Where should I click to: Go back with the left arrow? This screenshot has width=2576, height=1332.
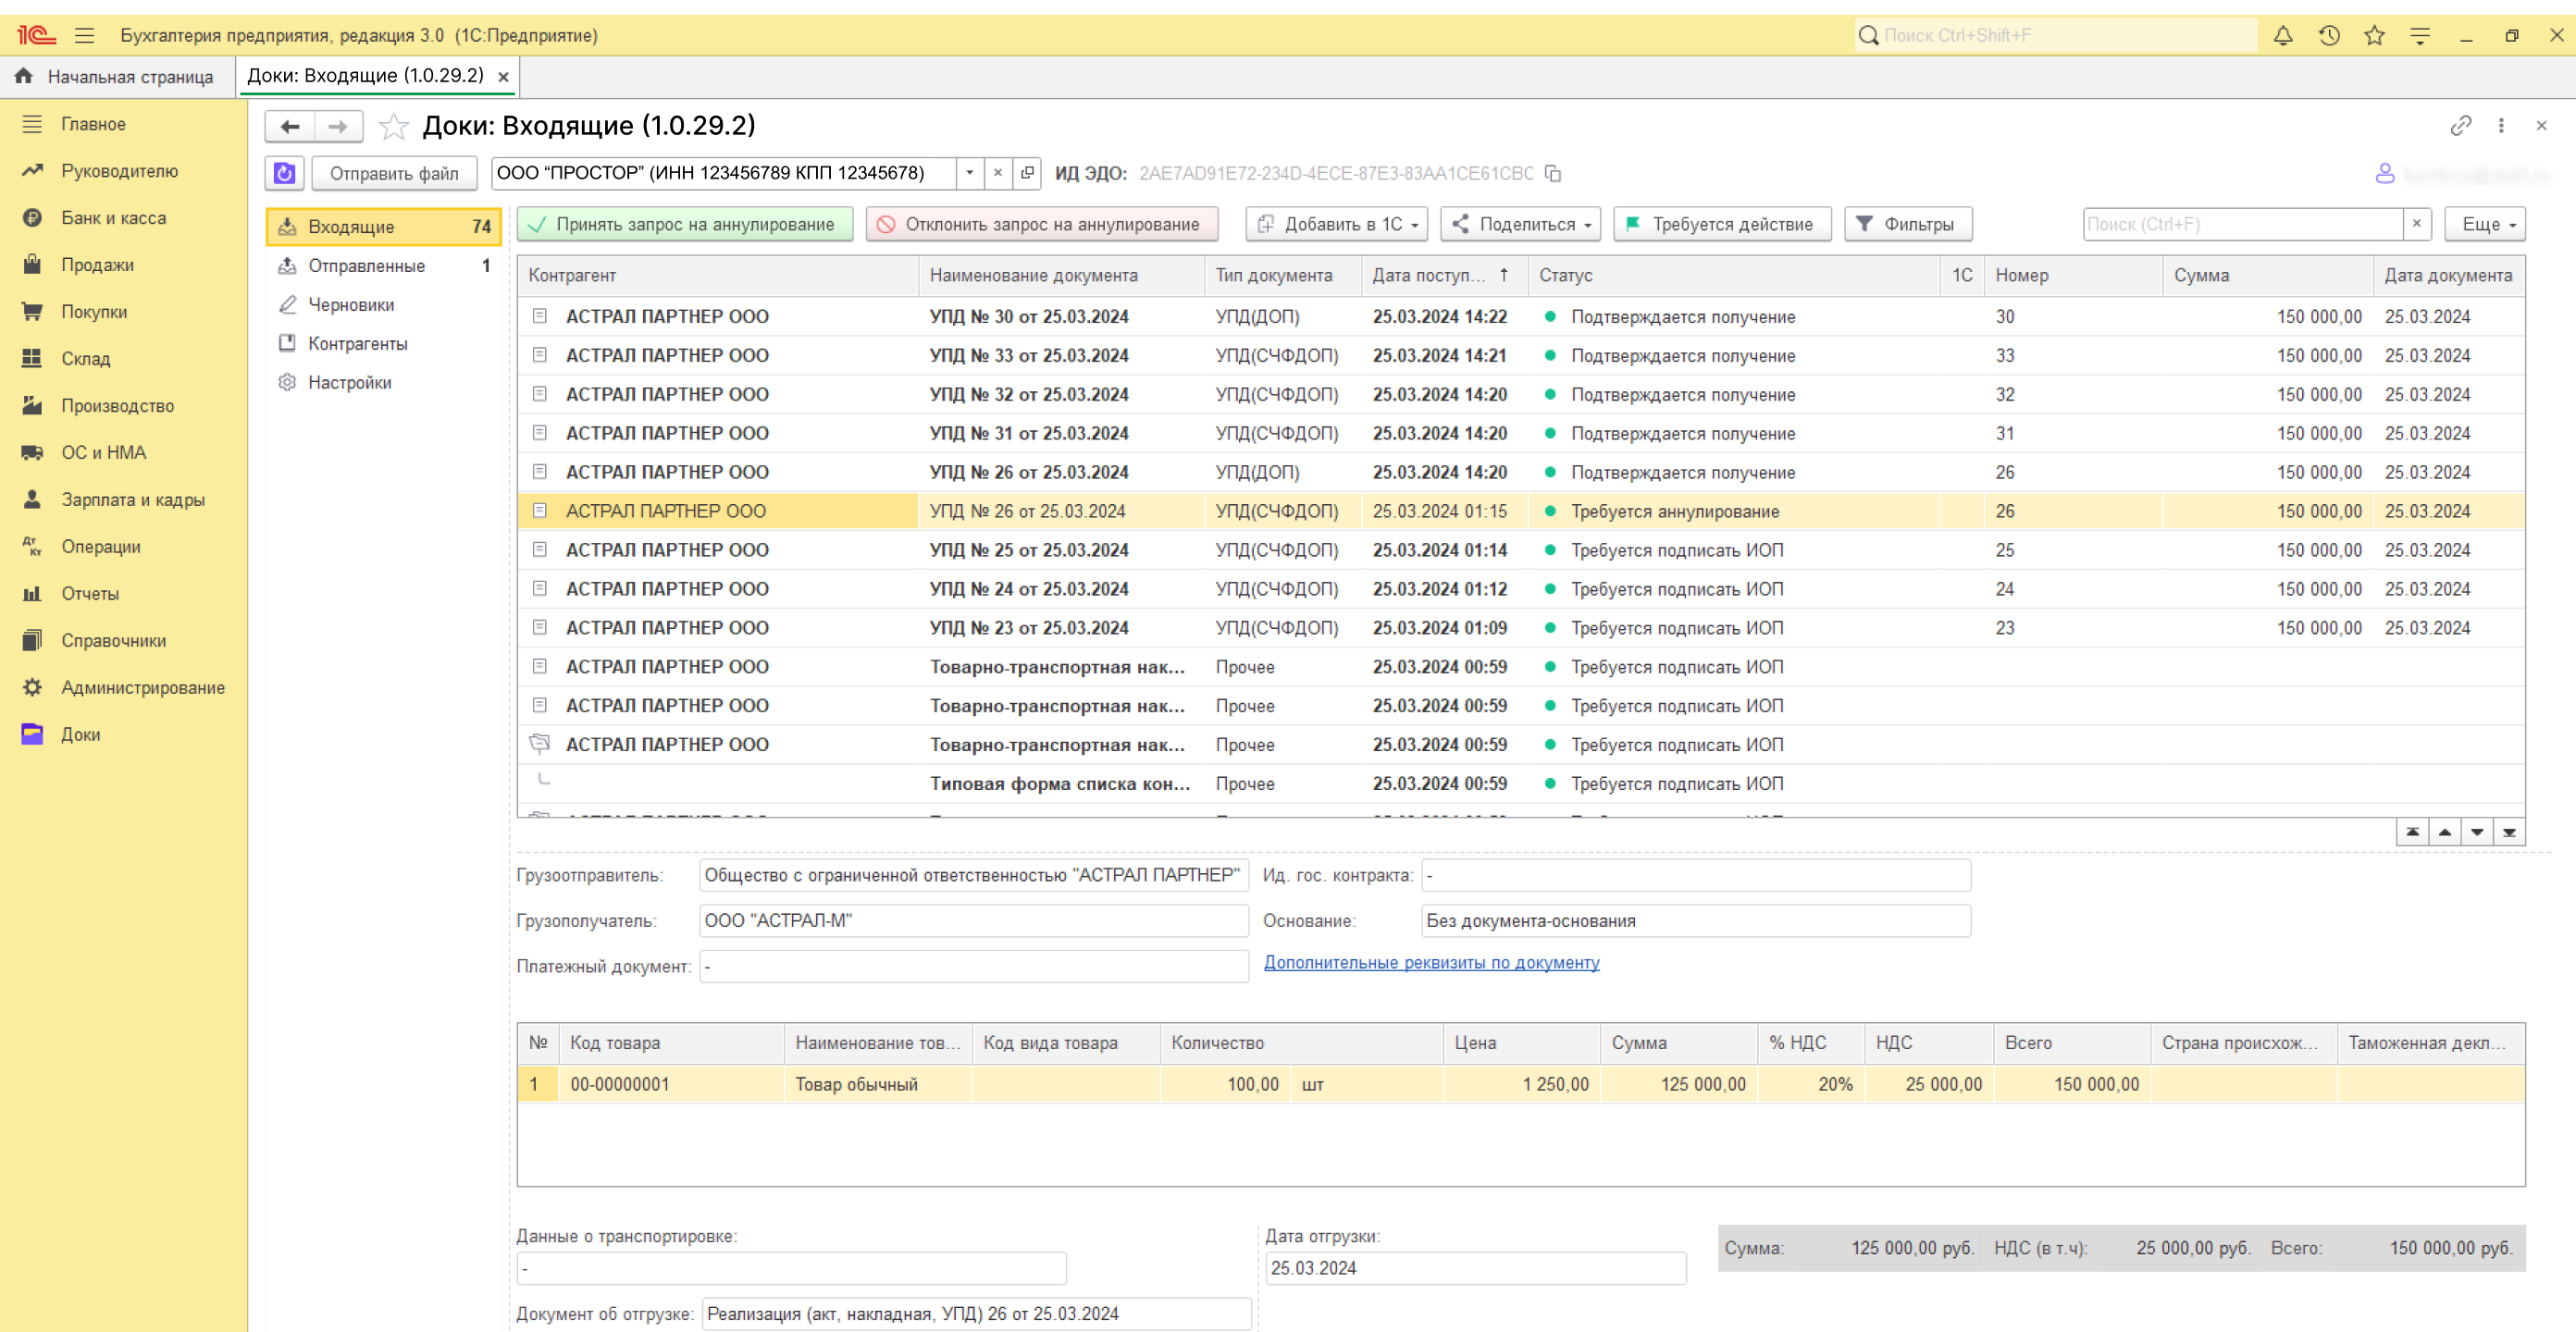[x=290, y=126]
